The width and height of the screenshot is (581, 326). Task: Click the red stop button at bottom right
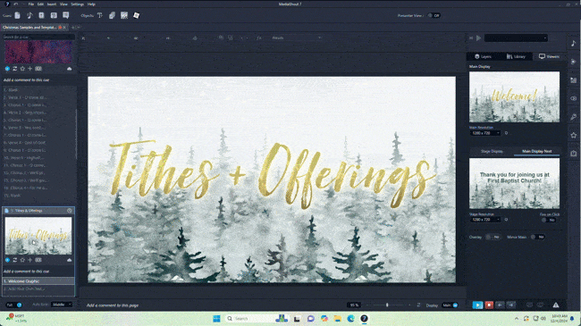pos(489,305)
